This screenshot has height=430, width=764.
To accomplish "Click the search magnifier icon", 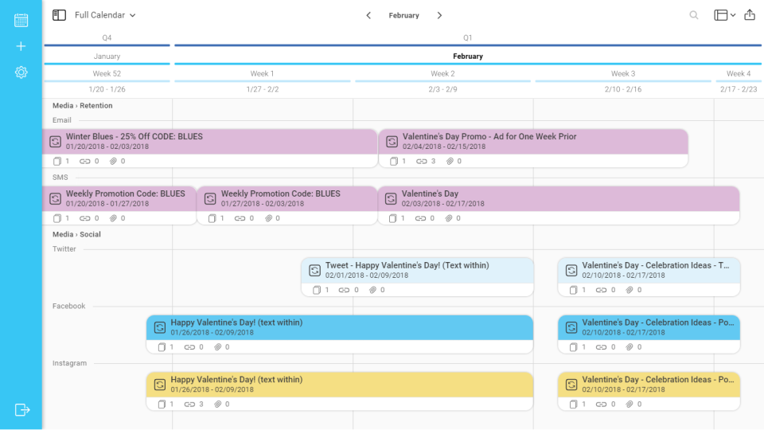I will (694, 16).
